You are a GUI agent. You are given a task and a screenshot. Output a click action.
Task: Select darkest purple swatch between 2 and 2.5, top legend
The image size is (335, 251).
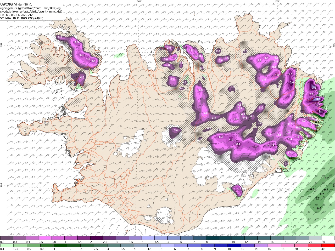click(96, 238)
